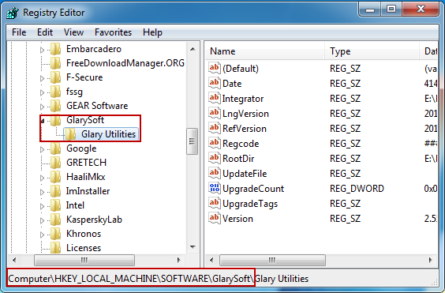Select the RefVersion value name
This screenshot has width=445, height=293.
pyautogui.click(x=245, y=129)
